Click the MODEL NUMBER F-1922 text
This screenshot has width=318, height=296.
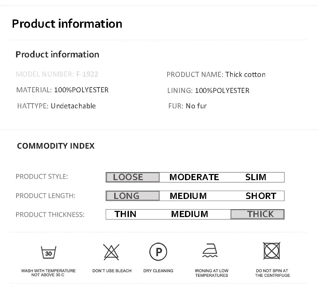point(57,74)
